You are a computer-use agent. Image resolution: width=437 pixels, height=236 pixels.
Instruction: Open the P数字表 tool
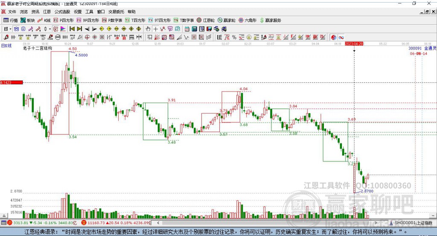coord(112,20)
